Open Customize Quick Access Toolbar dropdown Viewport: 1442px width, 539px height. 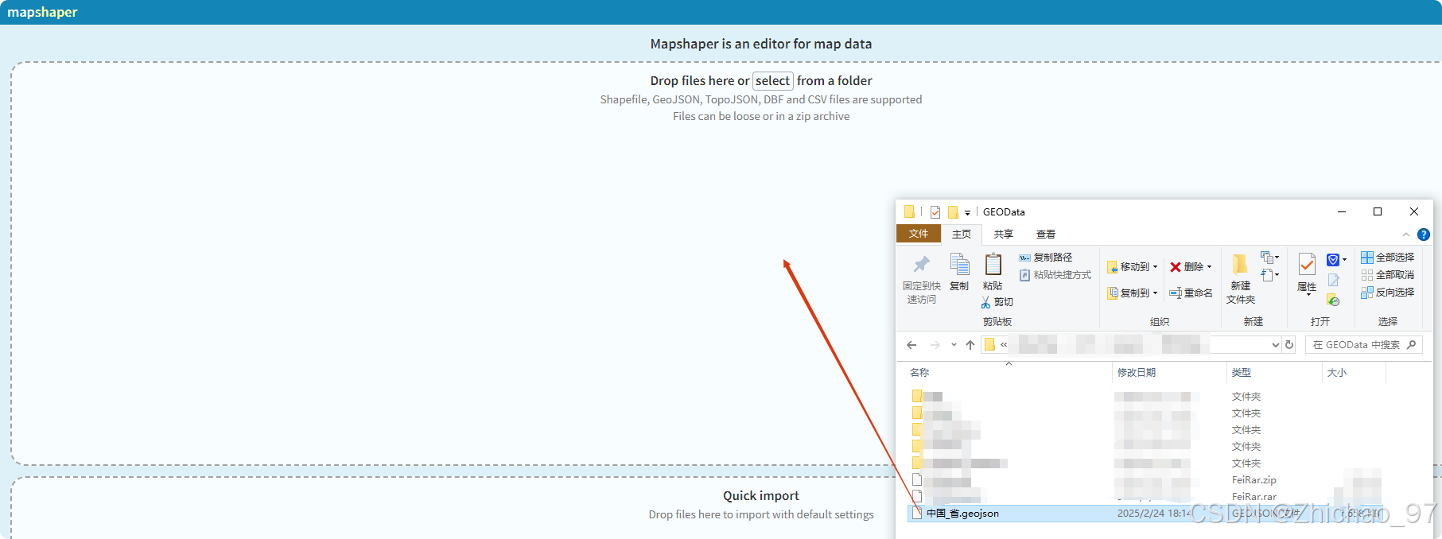[x=967, y=213]
